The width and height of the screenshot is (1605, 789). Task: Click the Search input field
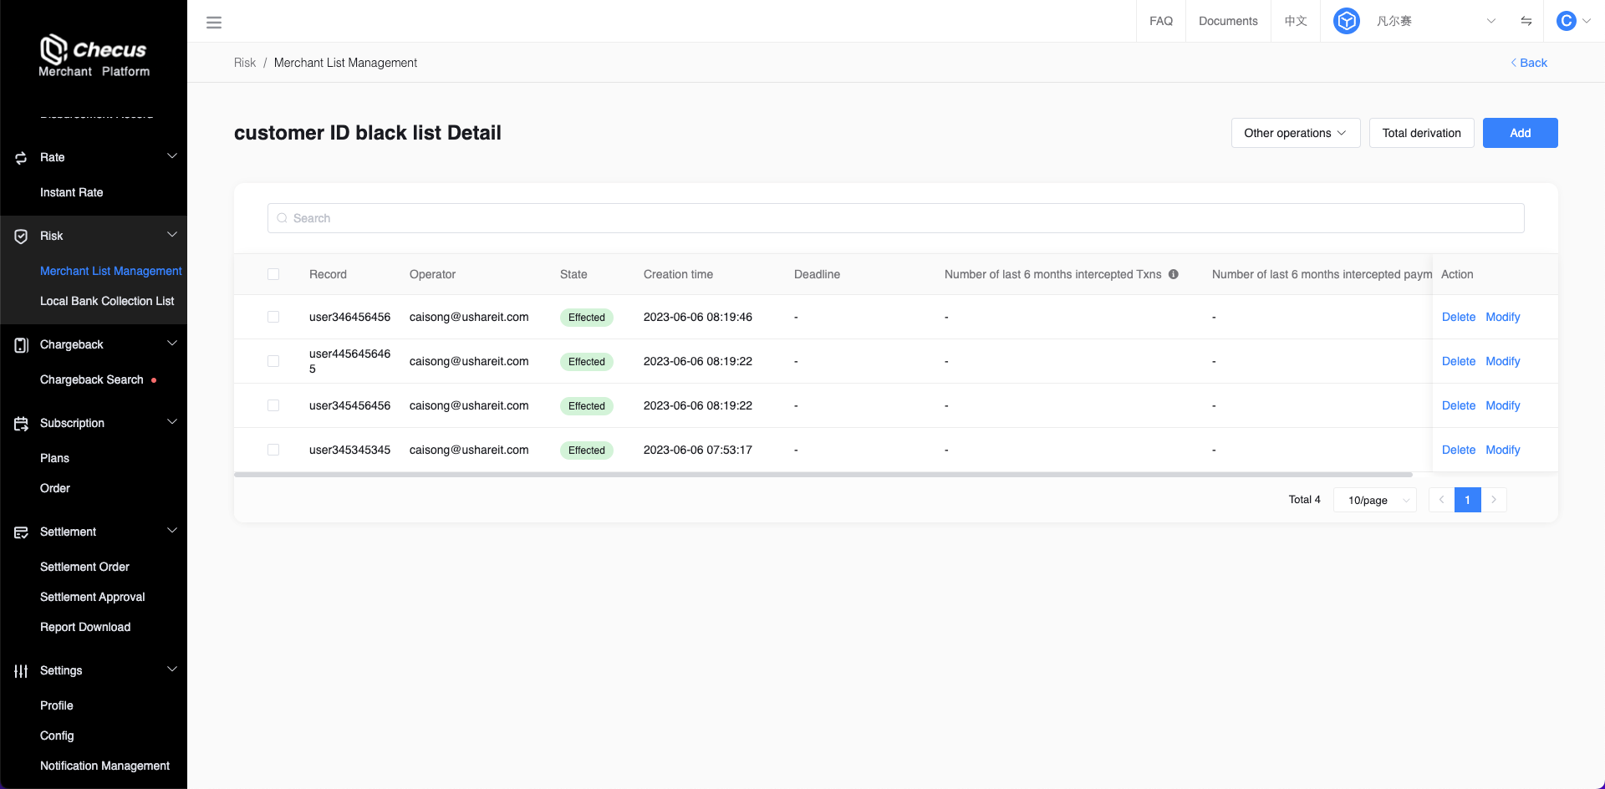[895, 218]
